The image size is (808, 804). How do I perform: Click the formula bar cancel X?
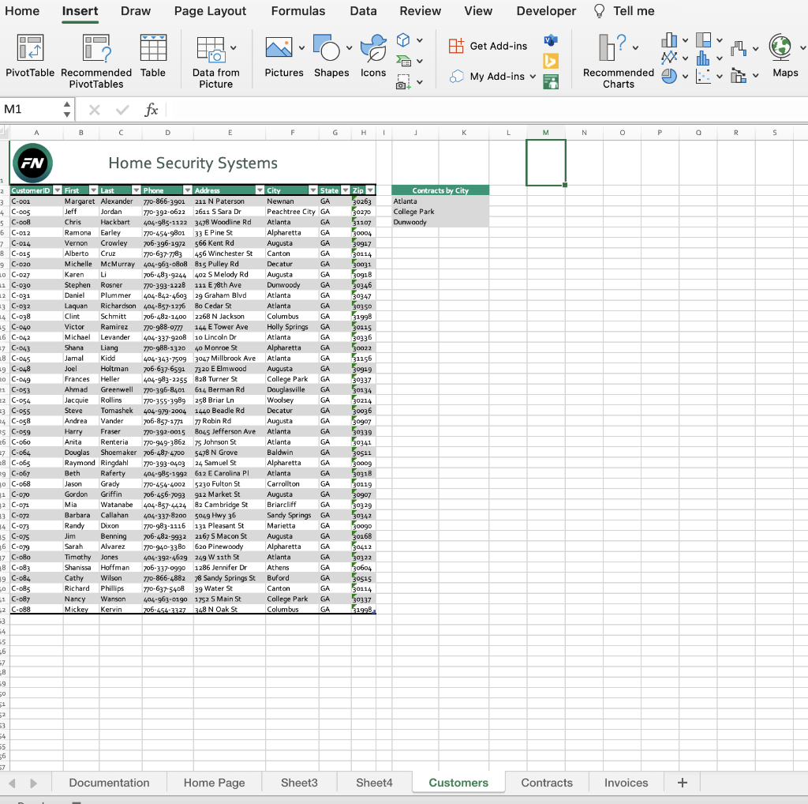(x=95, y=109)
